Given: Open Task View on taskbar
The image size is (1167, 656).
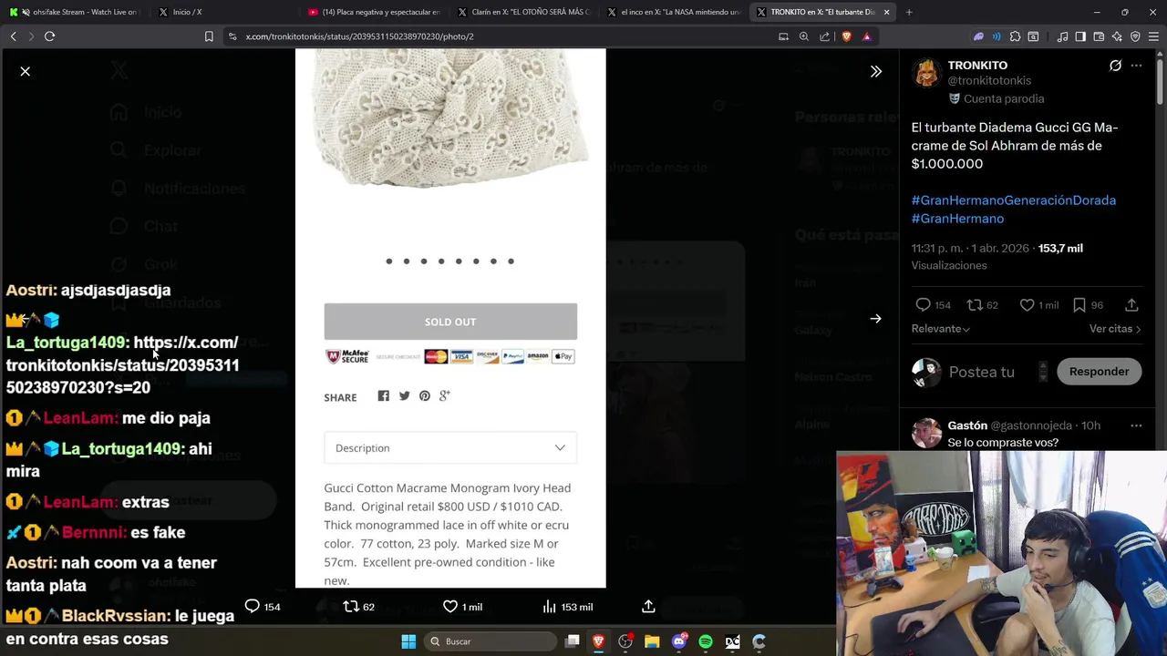Looking at the screenshot, I should (572, 641).
